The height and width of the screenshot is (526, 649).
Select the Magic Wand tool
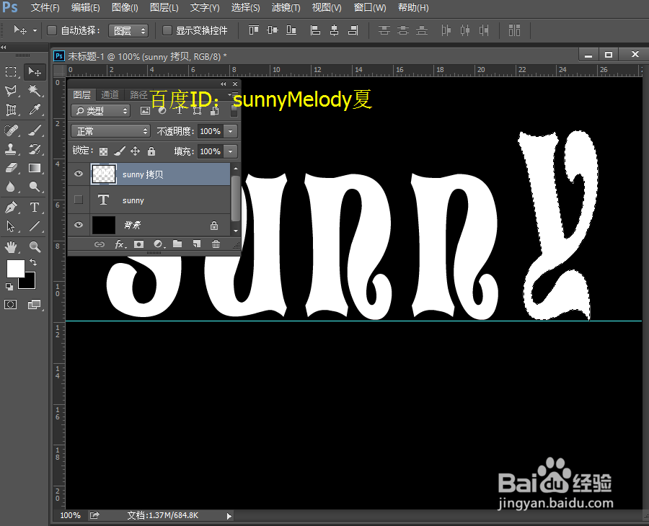[35, 91]
